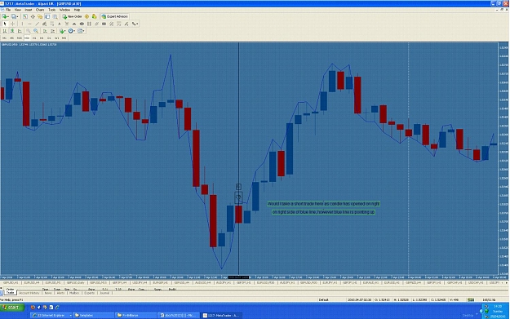The height and width of the screenshot is (319, 510).
Task: Expand Internet Explorer taskbar group arrow
Action: coord(70,315)
